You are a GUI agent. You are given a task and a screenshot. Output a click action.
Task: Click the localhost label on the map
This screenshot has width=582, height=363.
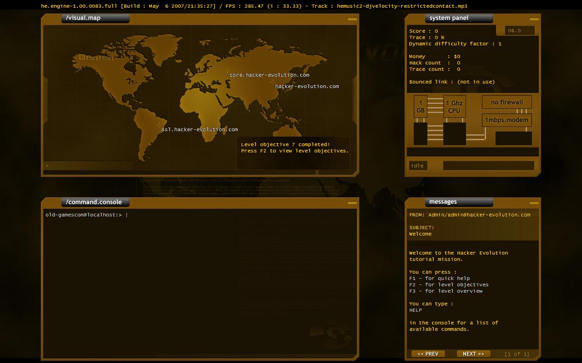[100, 58]
